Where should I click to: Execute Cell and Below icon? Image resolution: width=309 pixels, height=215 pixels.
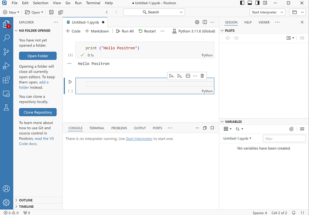point(180,76)
